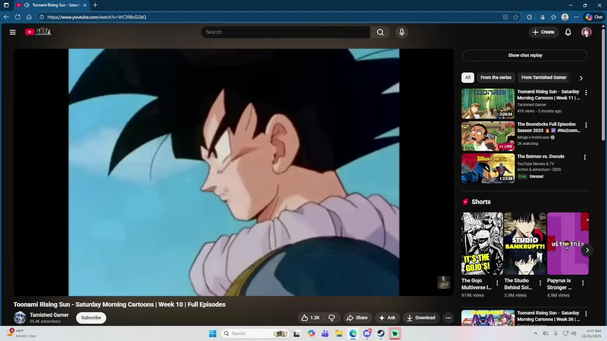
Task: Open options for The Gojo Multiverse short
Action: coord(497,283)
